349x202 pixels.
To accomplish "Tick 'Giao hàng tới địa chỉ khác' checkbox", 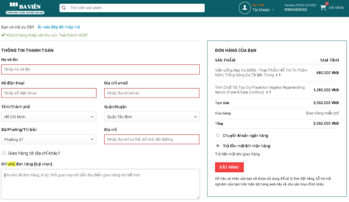I will click(4, 153).
